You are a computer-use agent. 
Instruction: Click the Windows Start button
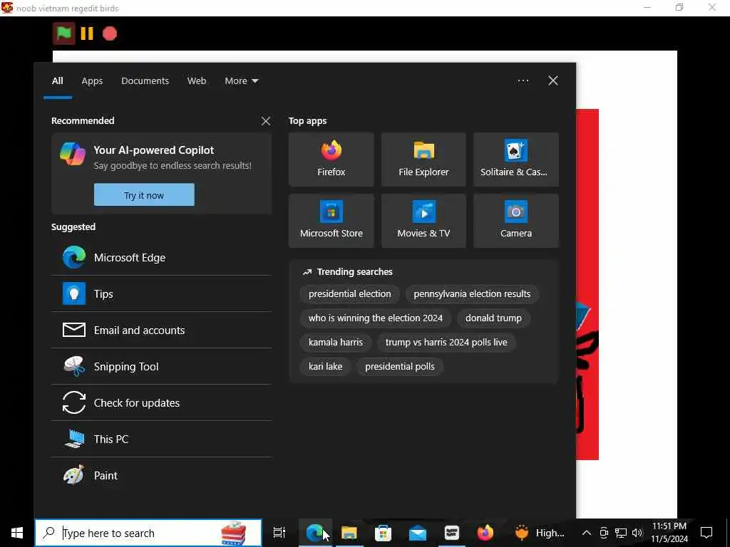pyautogui.click(x=17, y=533)
